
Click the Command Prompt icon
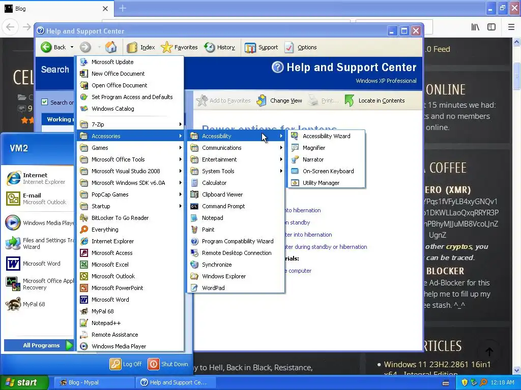click(194, 206)
